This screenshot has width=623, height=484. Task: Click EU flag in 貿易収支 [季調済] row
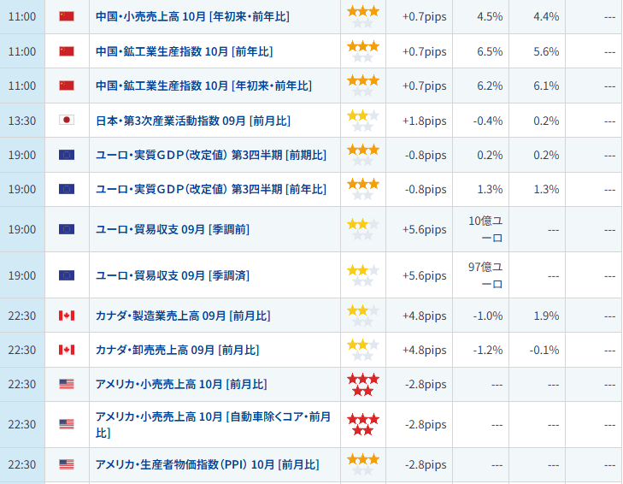pyautogui.click(x=67, y=275)
